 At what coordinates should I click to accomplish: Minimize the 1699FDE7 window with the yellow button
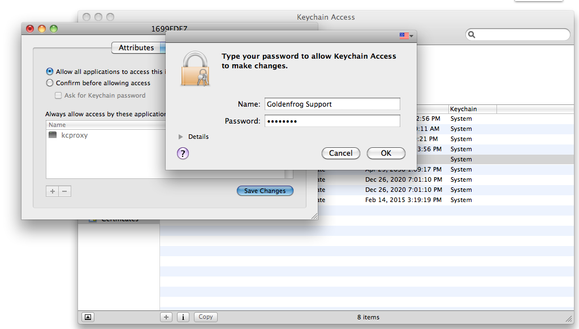42,29
